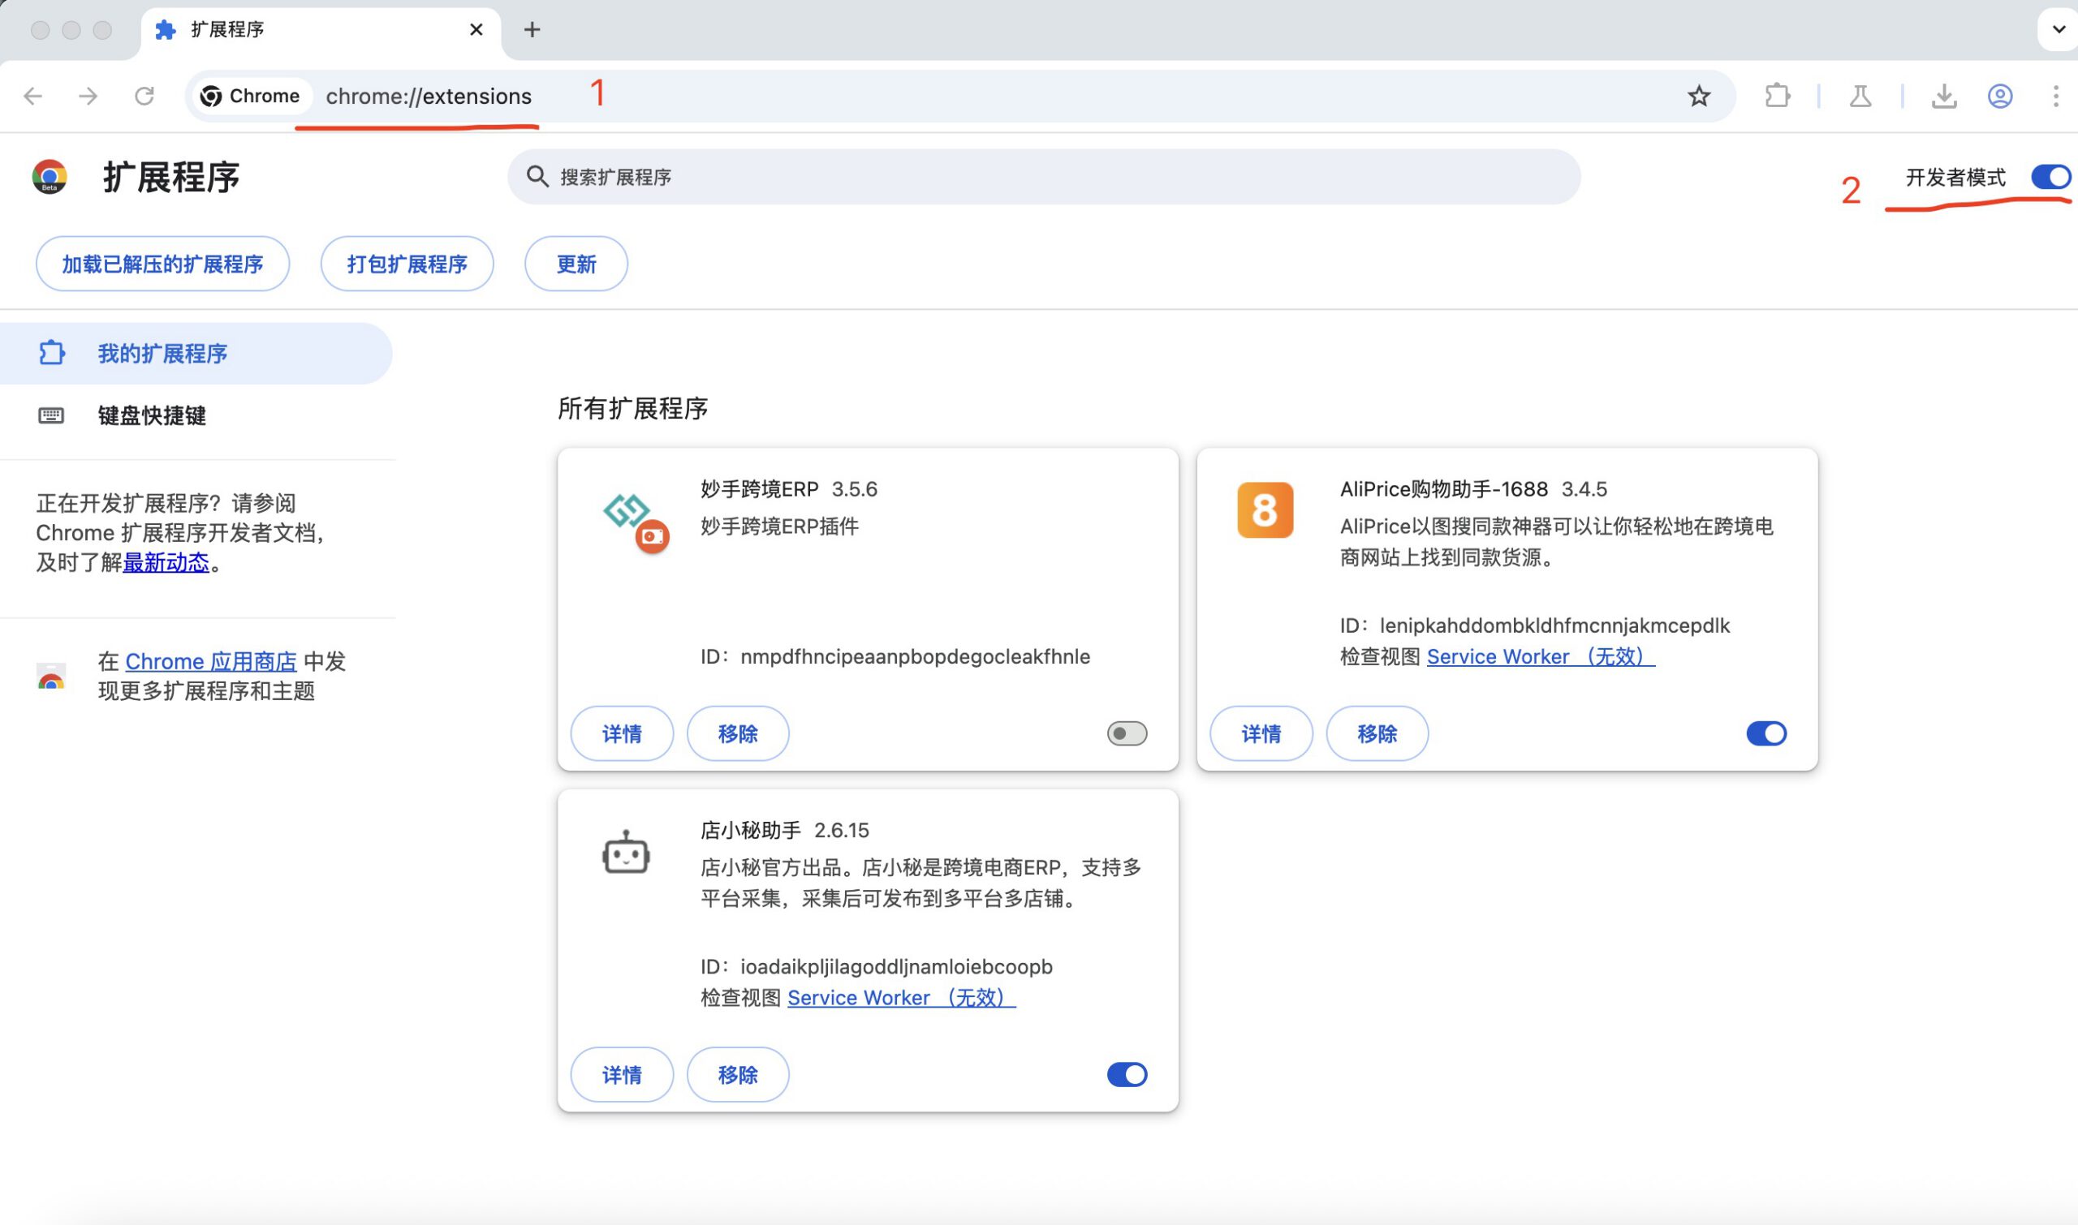This screenshot has width=2078, height=1225.
Task: Click puzzle icon beside 我的扩展程序
Action: click(51, 352)
